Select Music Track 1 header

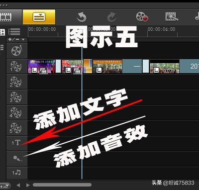point(17,173)
